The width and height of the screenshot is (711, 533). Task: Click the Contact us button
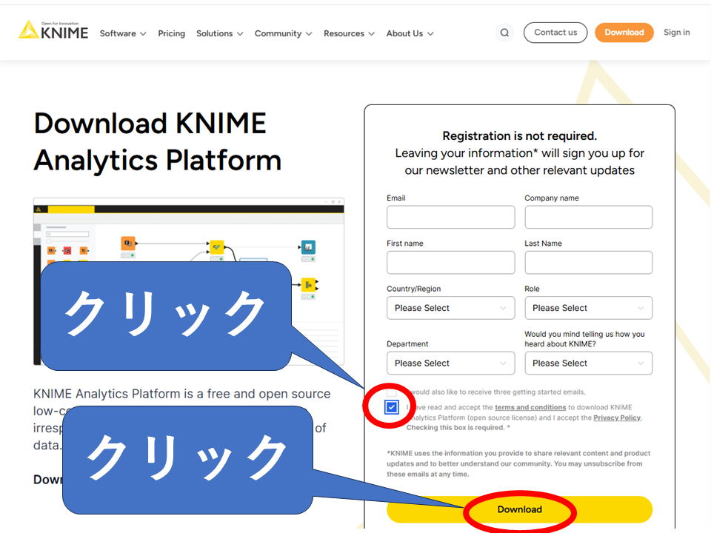point(555,33)
